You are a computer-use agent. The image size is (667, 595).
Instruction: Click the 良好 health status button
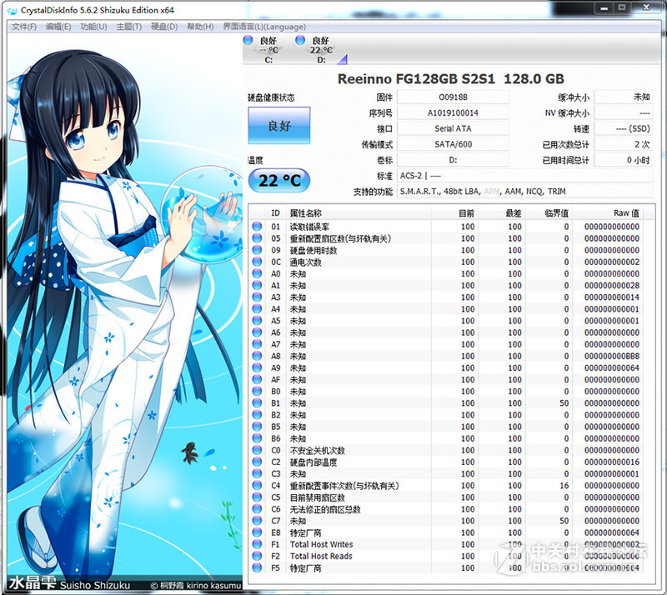click(x=278, y=127)
